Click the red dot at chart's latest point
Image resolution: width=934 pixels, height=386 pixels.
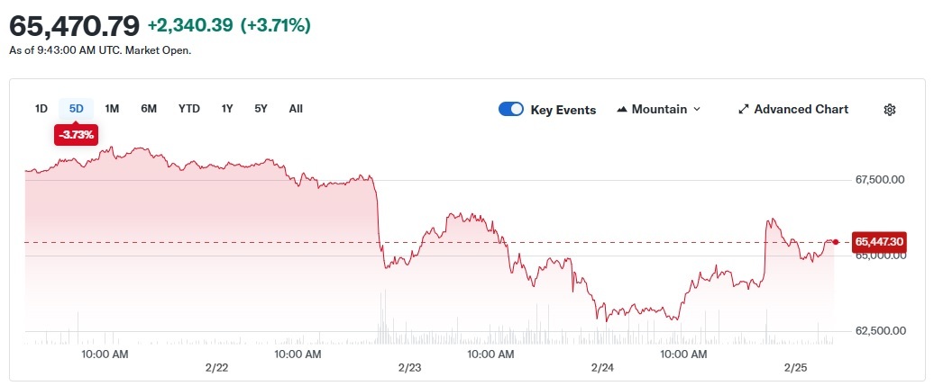pyautogui.click(x=836, y=241)
